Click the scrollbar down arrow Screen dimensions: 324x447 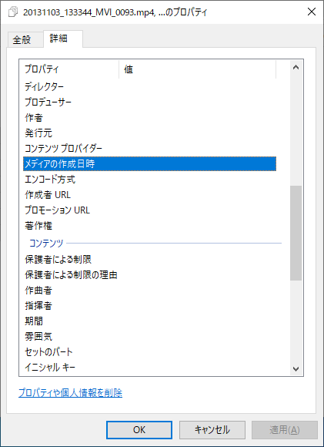click(296, 368)
